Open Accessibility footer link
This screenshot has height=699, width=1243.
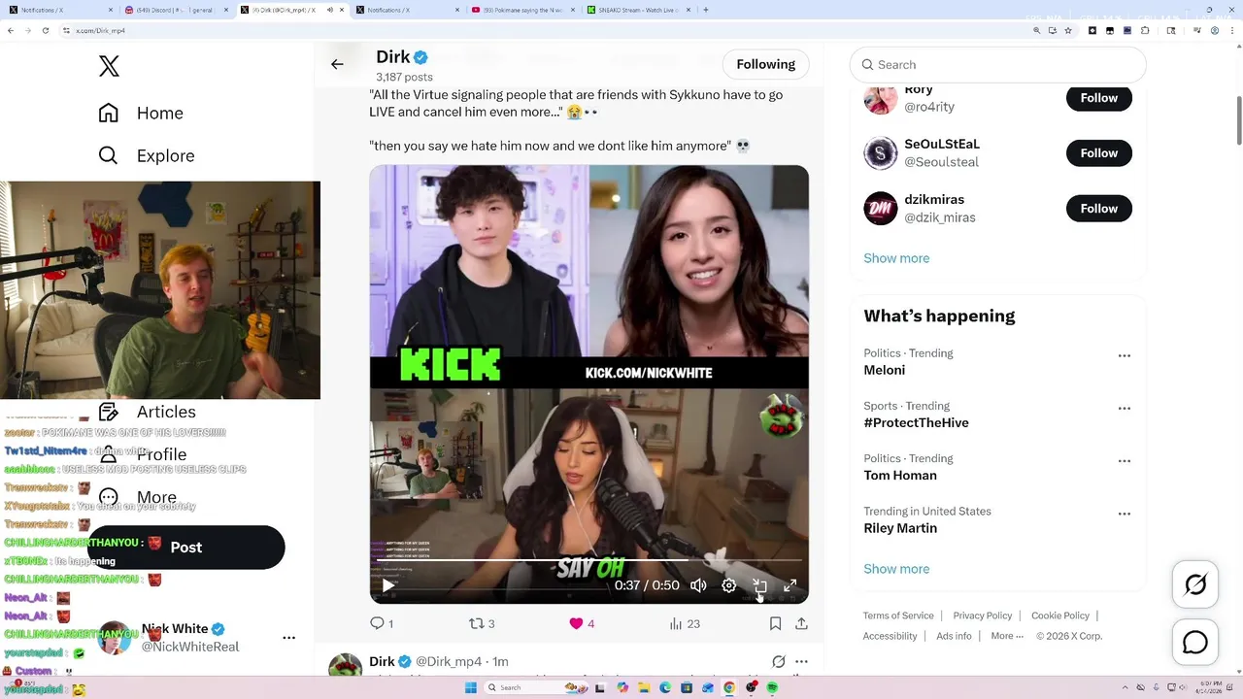point(890,636)
